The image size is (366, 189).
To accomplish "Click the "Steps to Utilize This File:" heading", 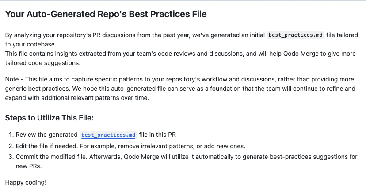I will tap(49, 117).
